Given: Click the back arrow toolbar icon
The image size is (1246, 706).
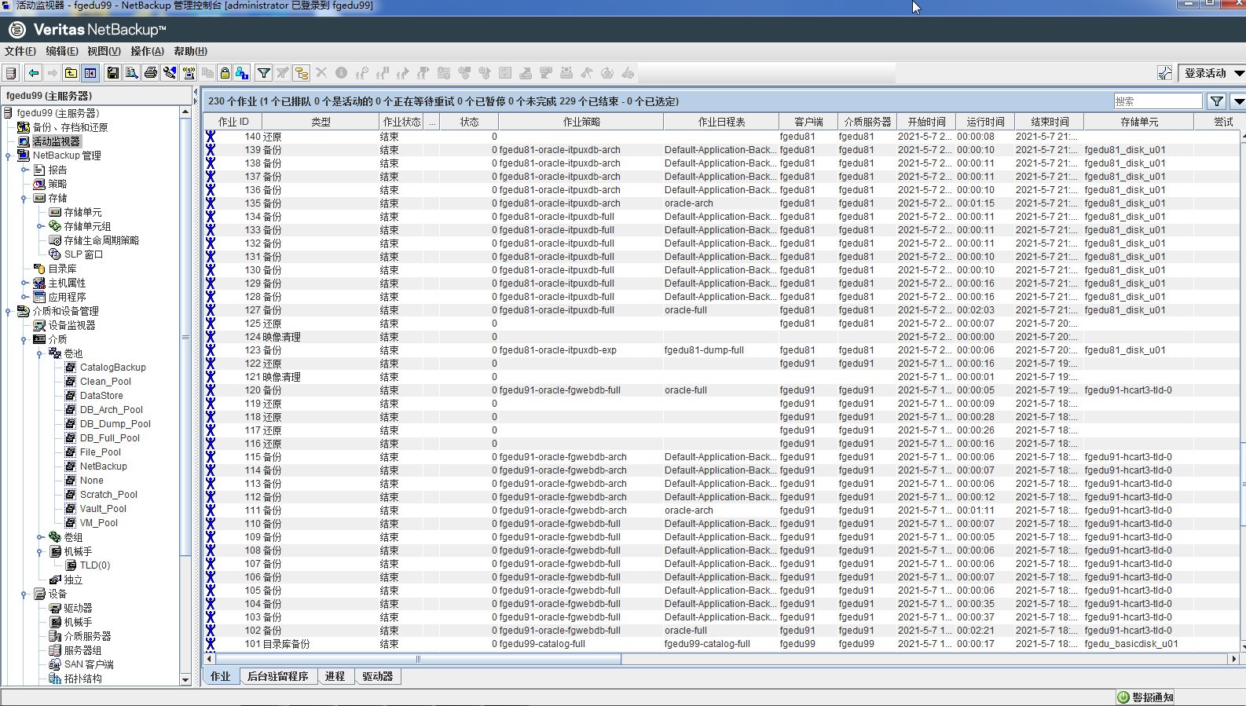Looking at the screenshot, I should [x=33, y=73].
